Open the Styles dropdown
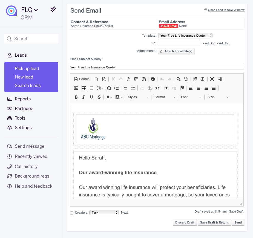This screenshot has height=238, width=253. (138, 97)
